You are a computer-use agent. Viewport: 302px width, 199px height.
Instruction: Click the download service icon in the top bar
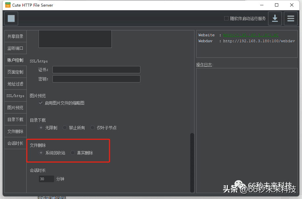[x=275, y=18]
